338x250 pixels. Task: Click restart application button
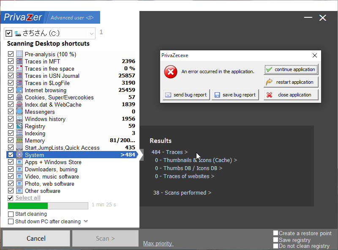291,82
